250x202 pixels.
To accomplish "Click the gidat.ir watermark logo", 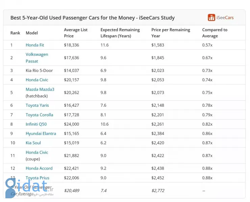I will pos(29,188).
